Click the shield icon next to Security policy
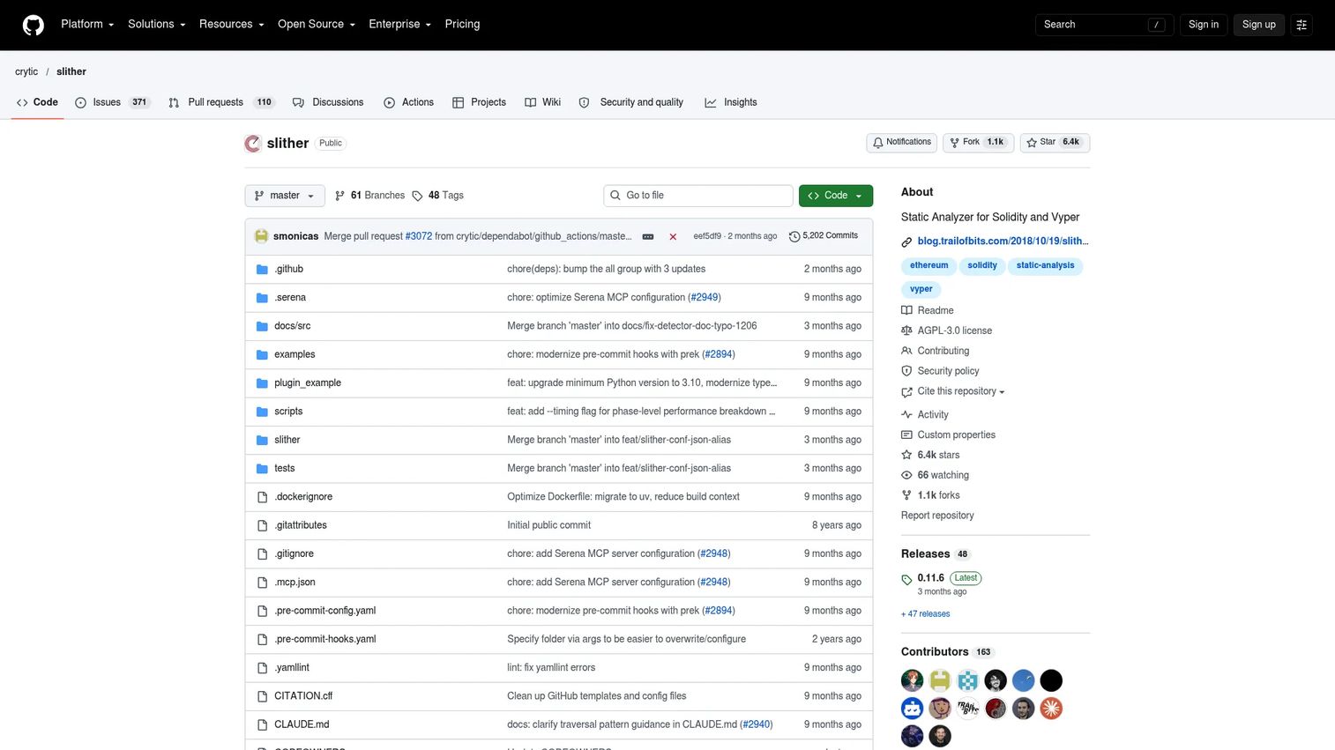The height and width of the screenshot is (750, 1335). 906,371
